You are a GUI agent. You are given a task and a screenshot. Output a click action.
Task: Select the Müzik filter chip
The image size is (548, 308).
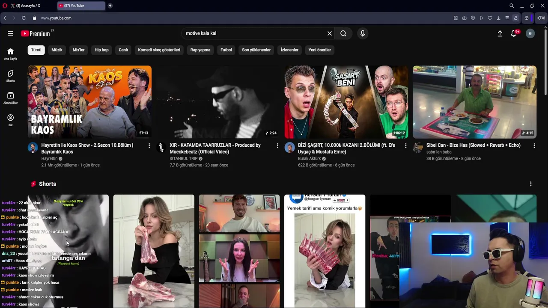57,50
